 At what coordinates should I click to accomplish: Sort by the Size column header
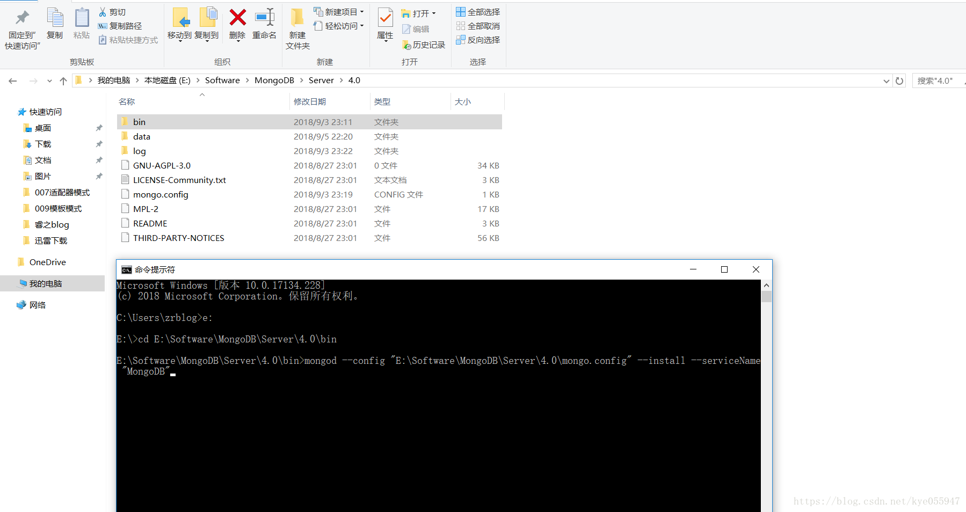(x=477, y=101)
